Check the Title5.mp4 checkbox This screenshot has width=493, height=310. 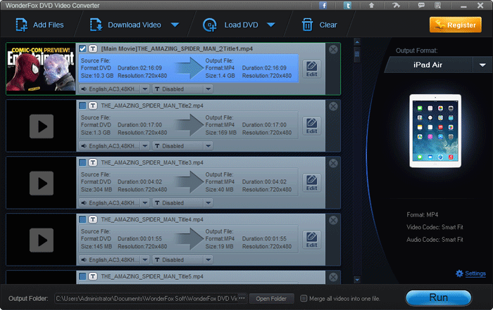click(82, 276)
